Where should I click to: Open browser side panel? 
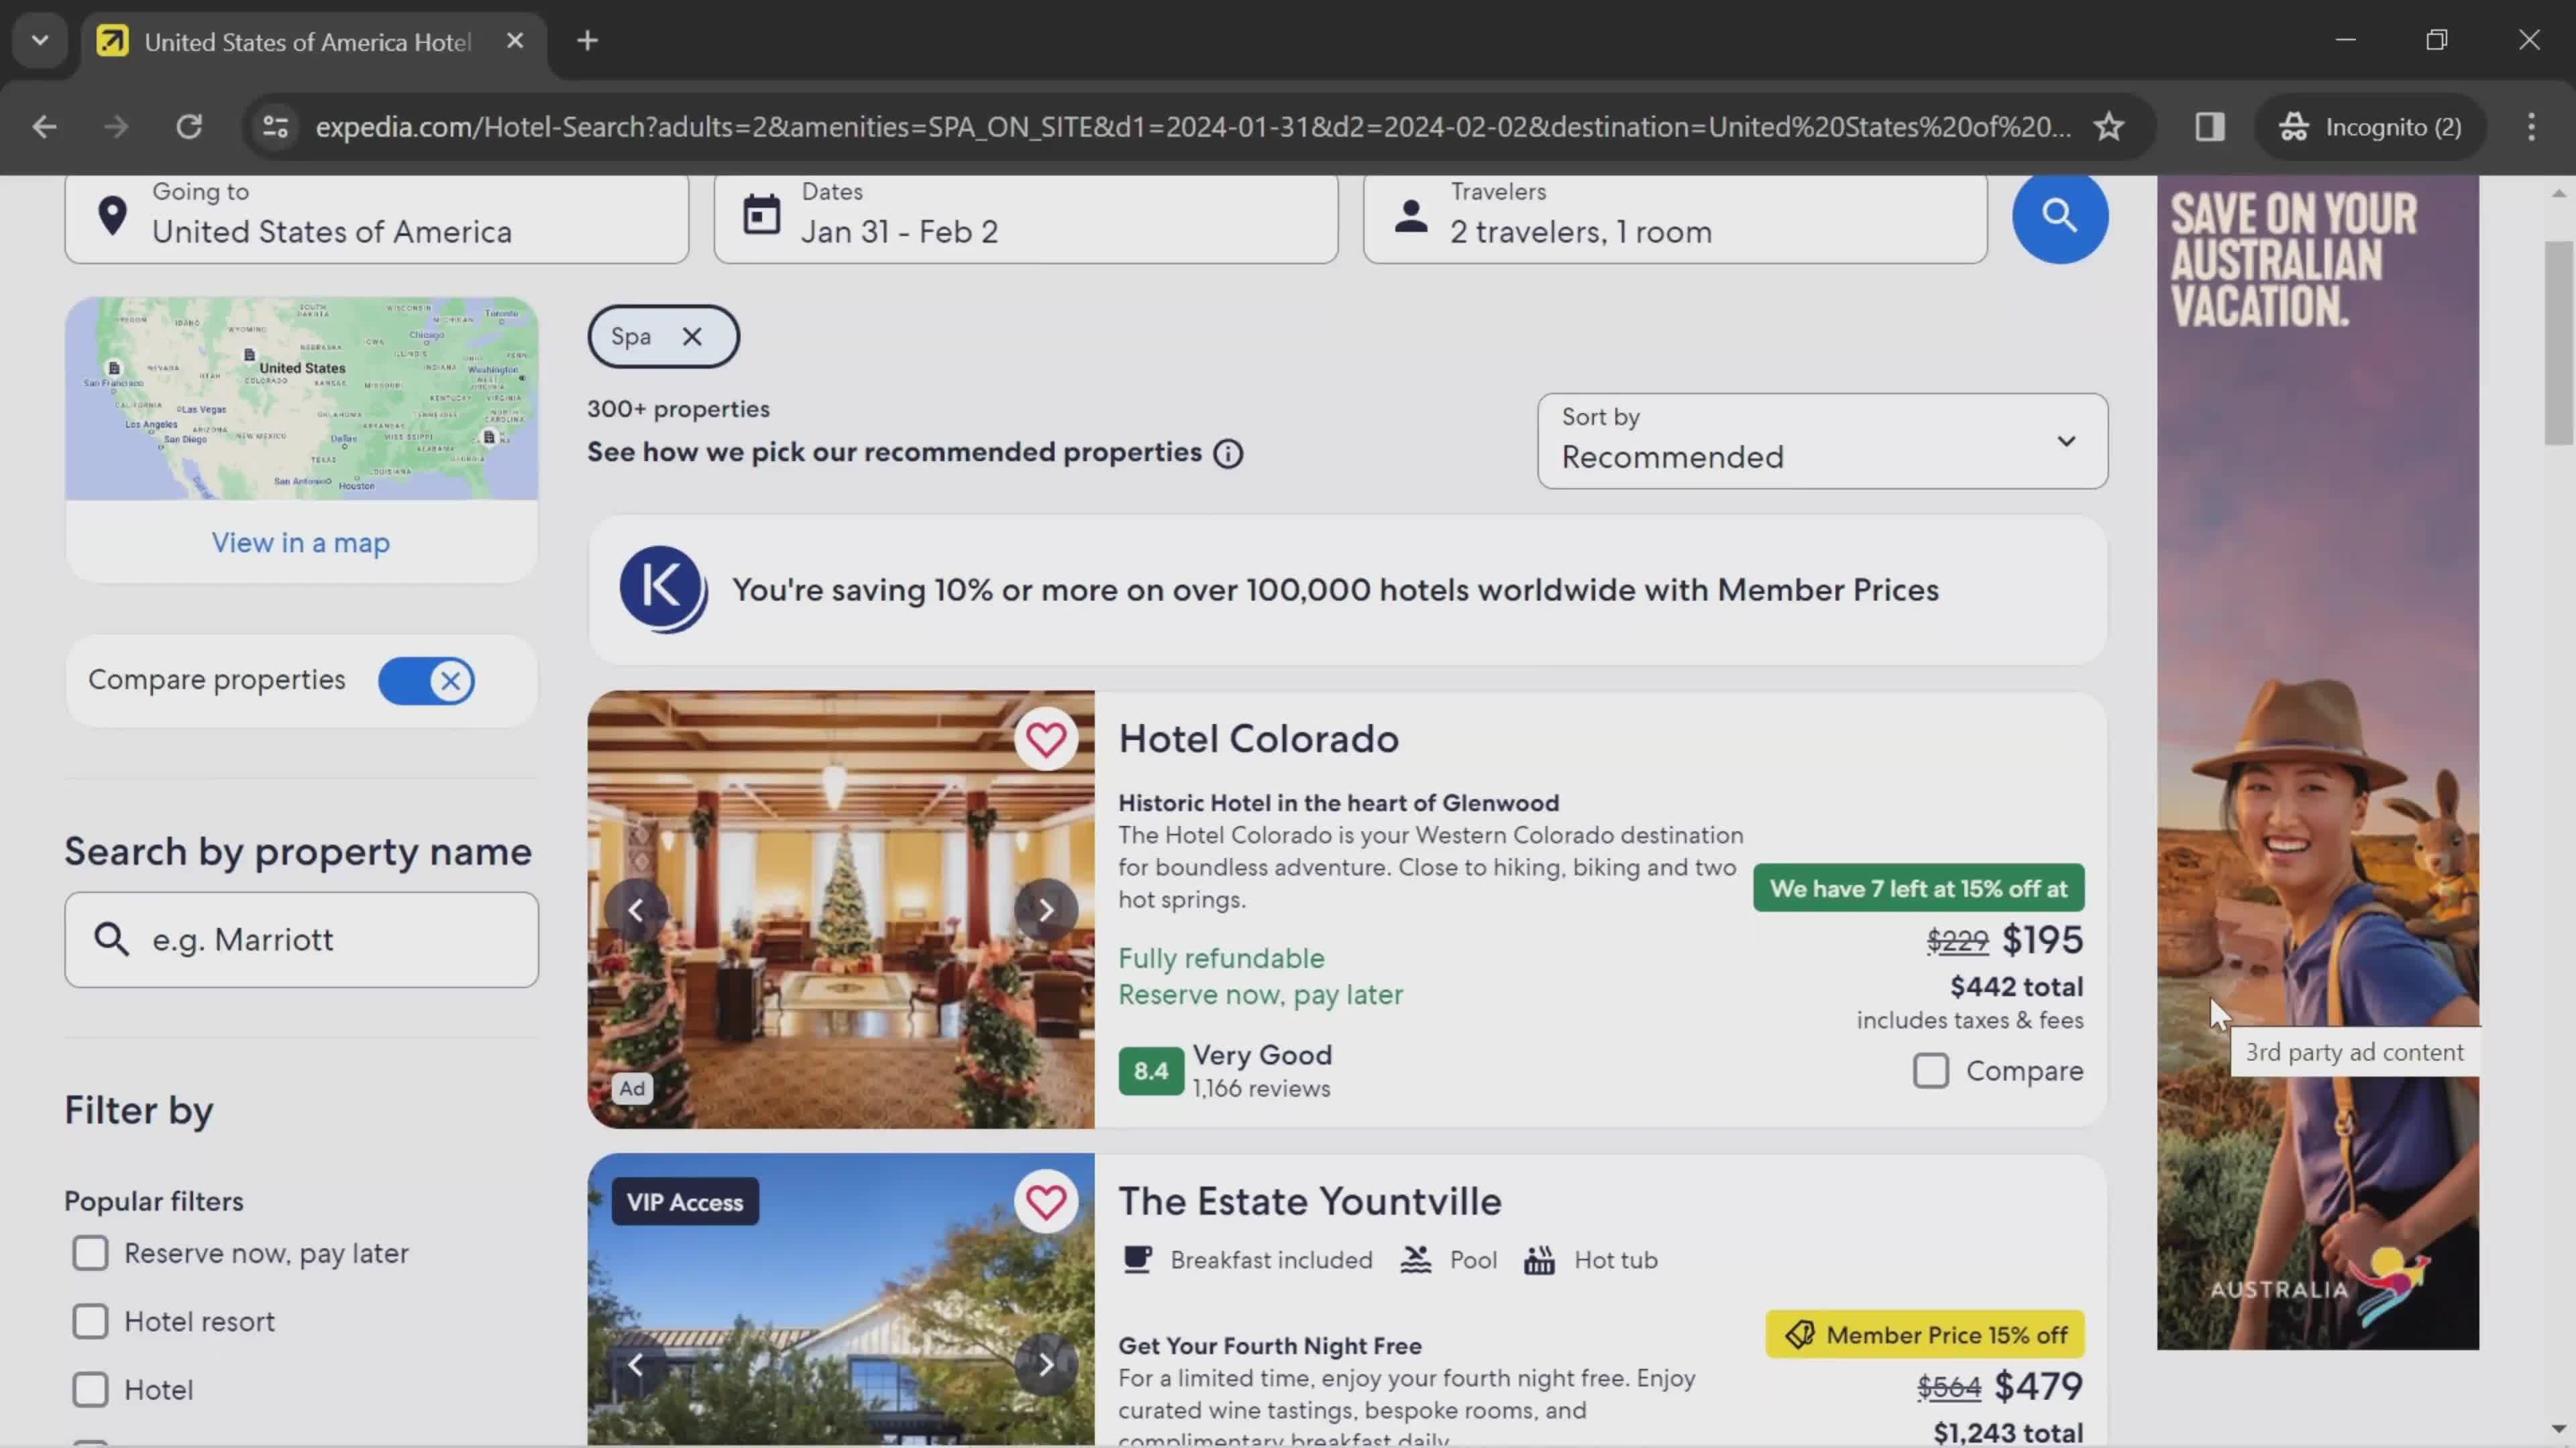[x=2210, y=127]
